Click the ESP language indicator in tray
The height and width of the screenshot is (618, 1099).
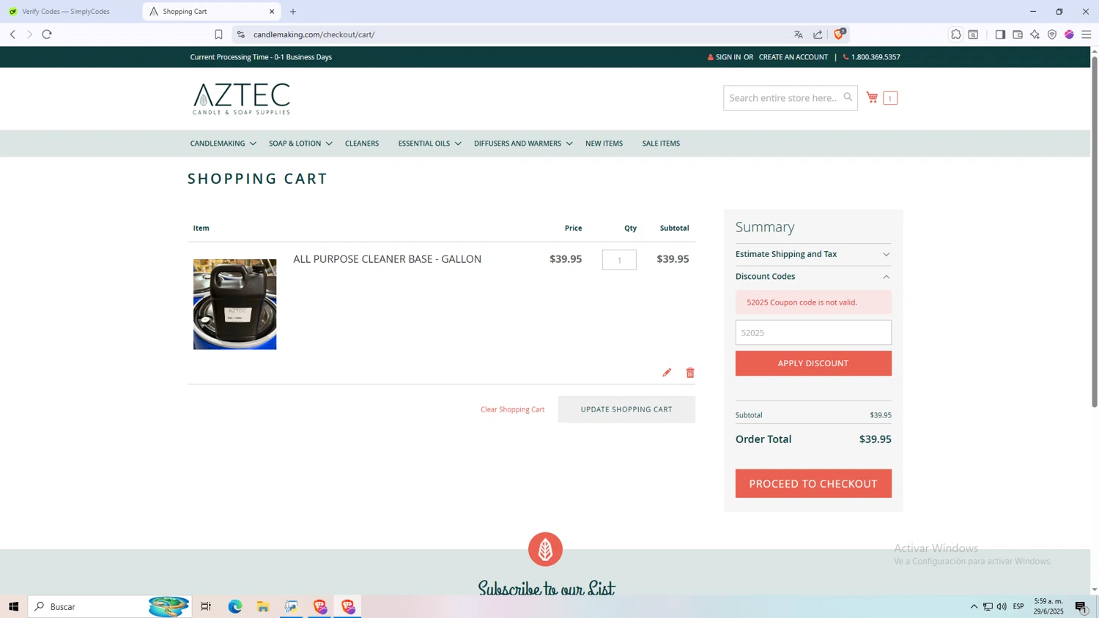click(1018, 606)
